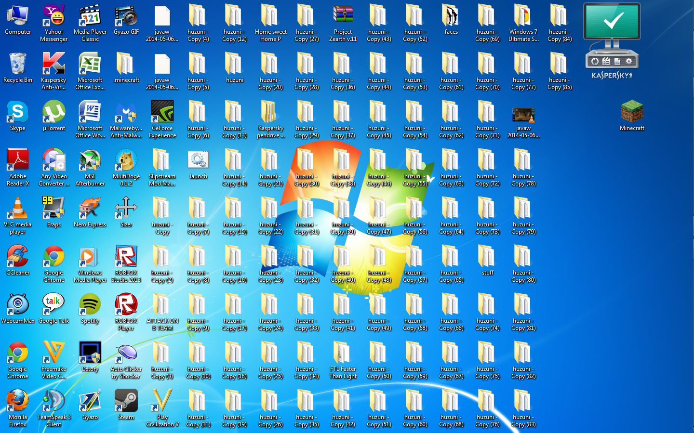Run update from Kaspersky gadget

(595, 61)
